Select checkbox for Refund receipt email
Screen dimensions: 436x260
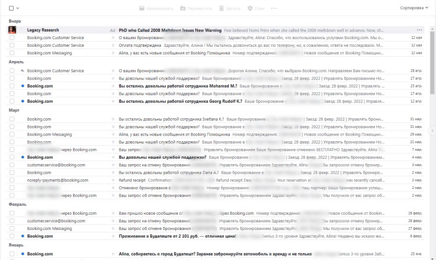pos(11,180)
